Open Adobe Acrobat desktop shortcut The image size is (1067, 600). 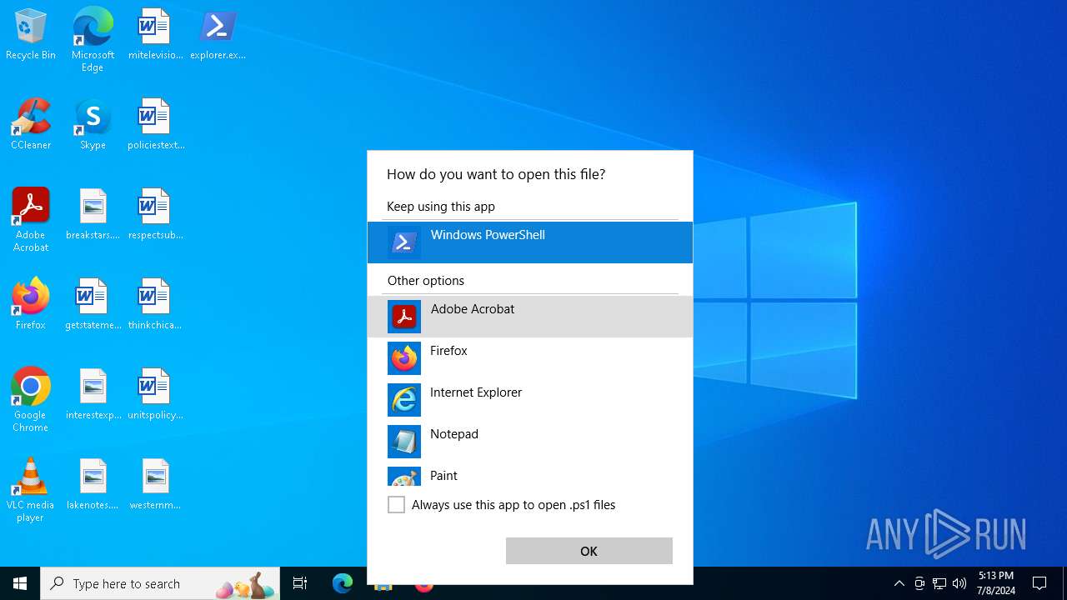31,220
